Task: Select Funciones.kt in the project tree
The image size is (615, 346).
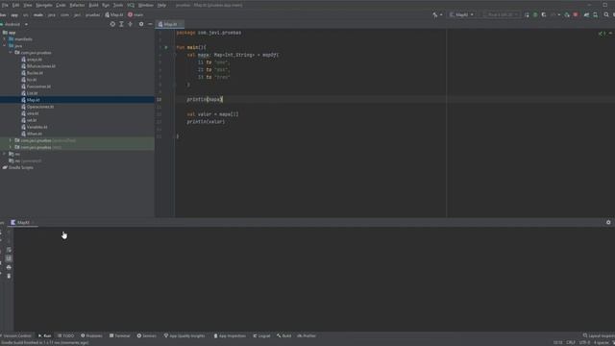Action: (38, 86)
